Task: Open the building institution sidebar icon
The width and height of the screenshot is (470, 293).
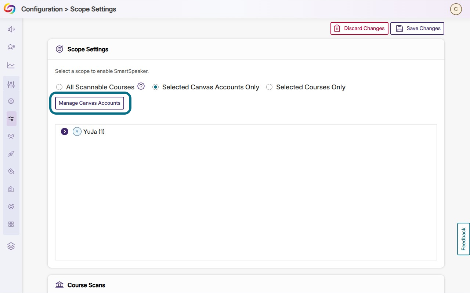Action: [x=11, y=189]
